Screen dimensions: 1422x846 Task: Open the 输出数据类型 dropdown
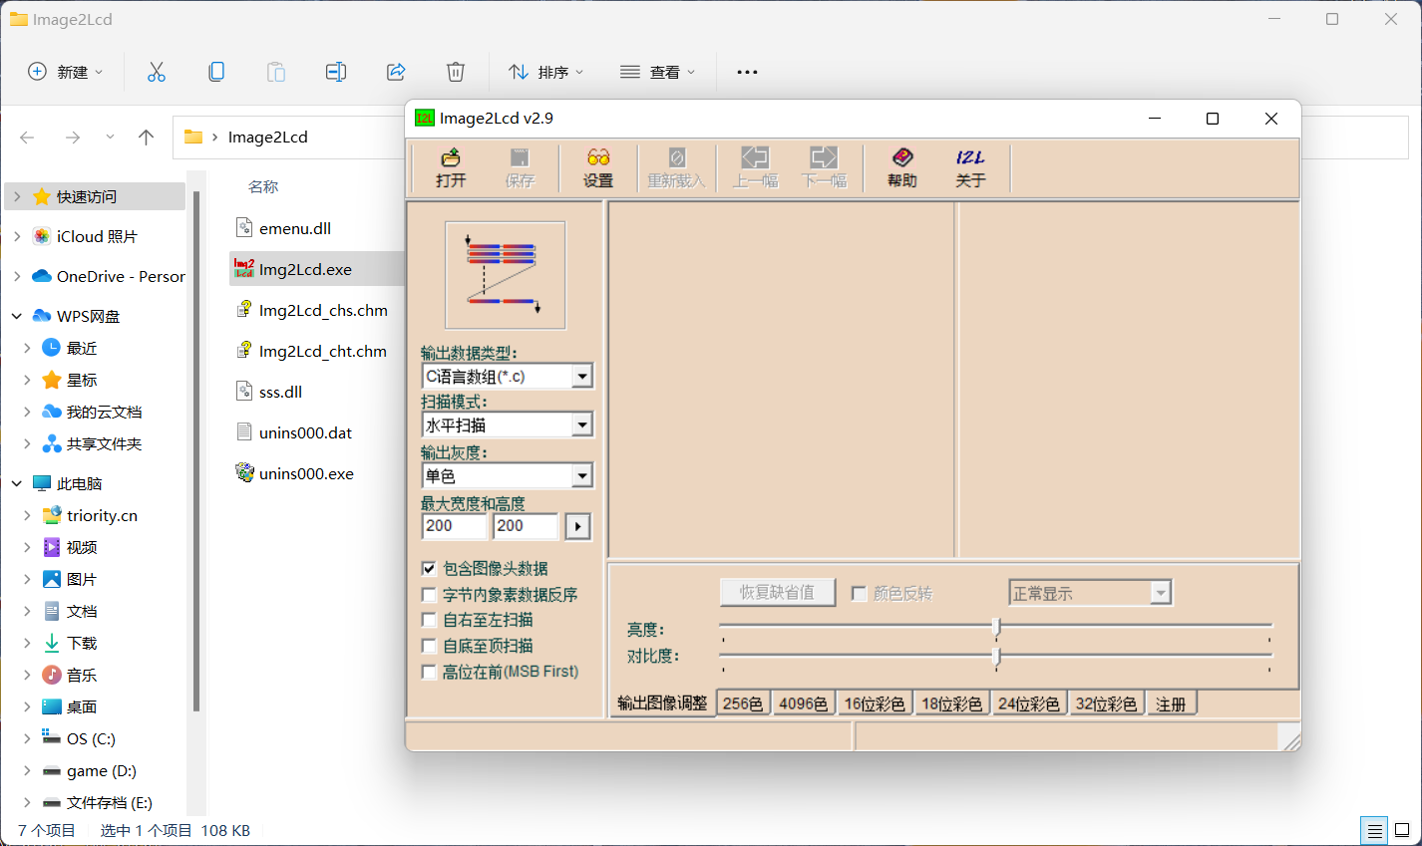[582, 376]
